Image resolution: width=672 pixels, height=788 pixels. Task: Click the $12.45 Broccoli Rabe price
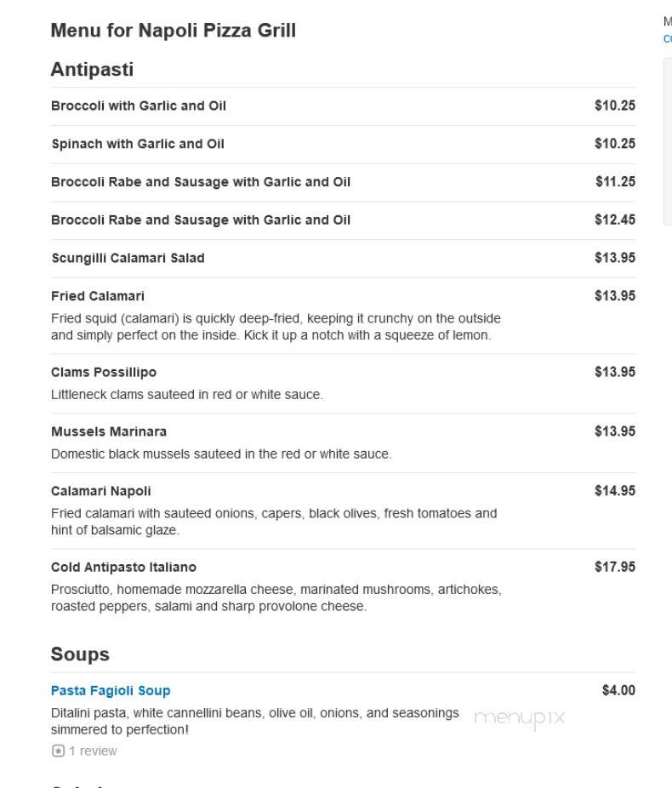click(615, 220)
